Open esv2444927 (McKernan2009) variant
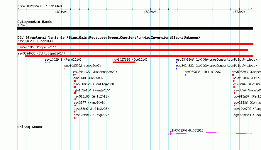The height and width of the screenshot is (150, 261). 95,72
